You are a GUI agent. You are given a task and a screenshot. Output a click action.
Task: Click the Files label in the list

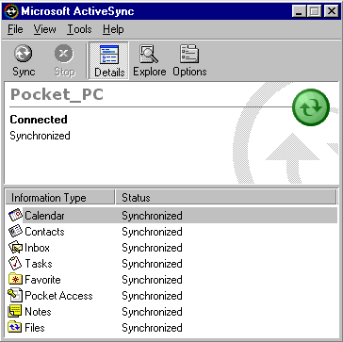pyautogui.click(x=35, y=328)
